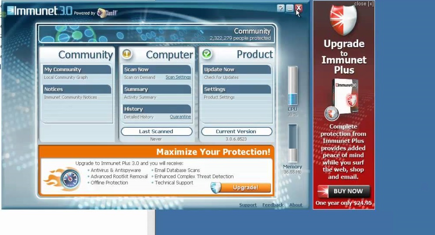435x235 pixels.
Task: Click 'Product Settings' text
Action: tap(219, 97)
